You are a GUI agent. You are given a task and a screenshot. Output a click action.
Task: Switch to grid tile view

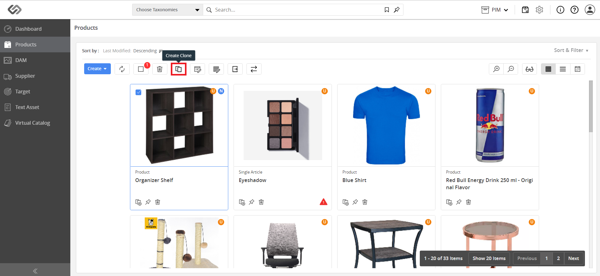click(x=549, y=69)
